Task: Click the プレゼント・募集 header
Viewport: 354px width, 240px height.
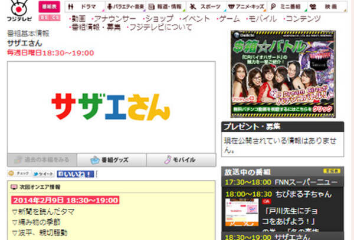Action: (283, 126)
